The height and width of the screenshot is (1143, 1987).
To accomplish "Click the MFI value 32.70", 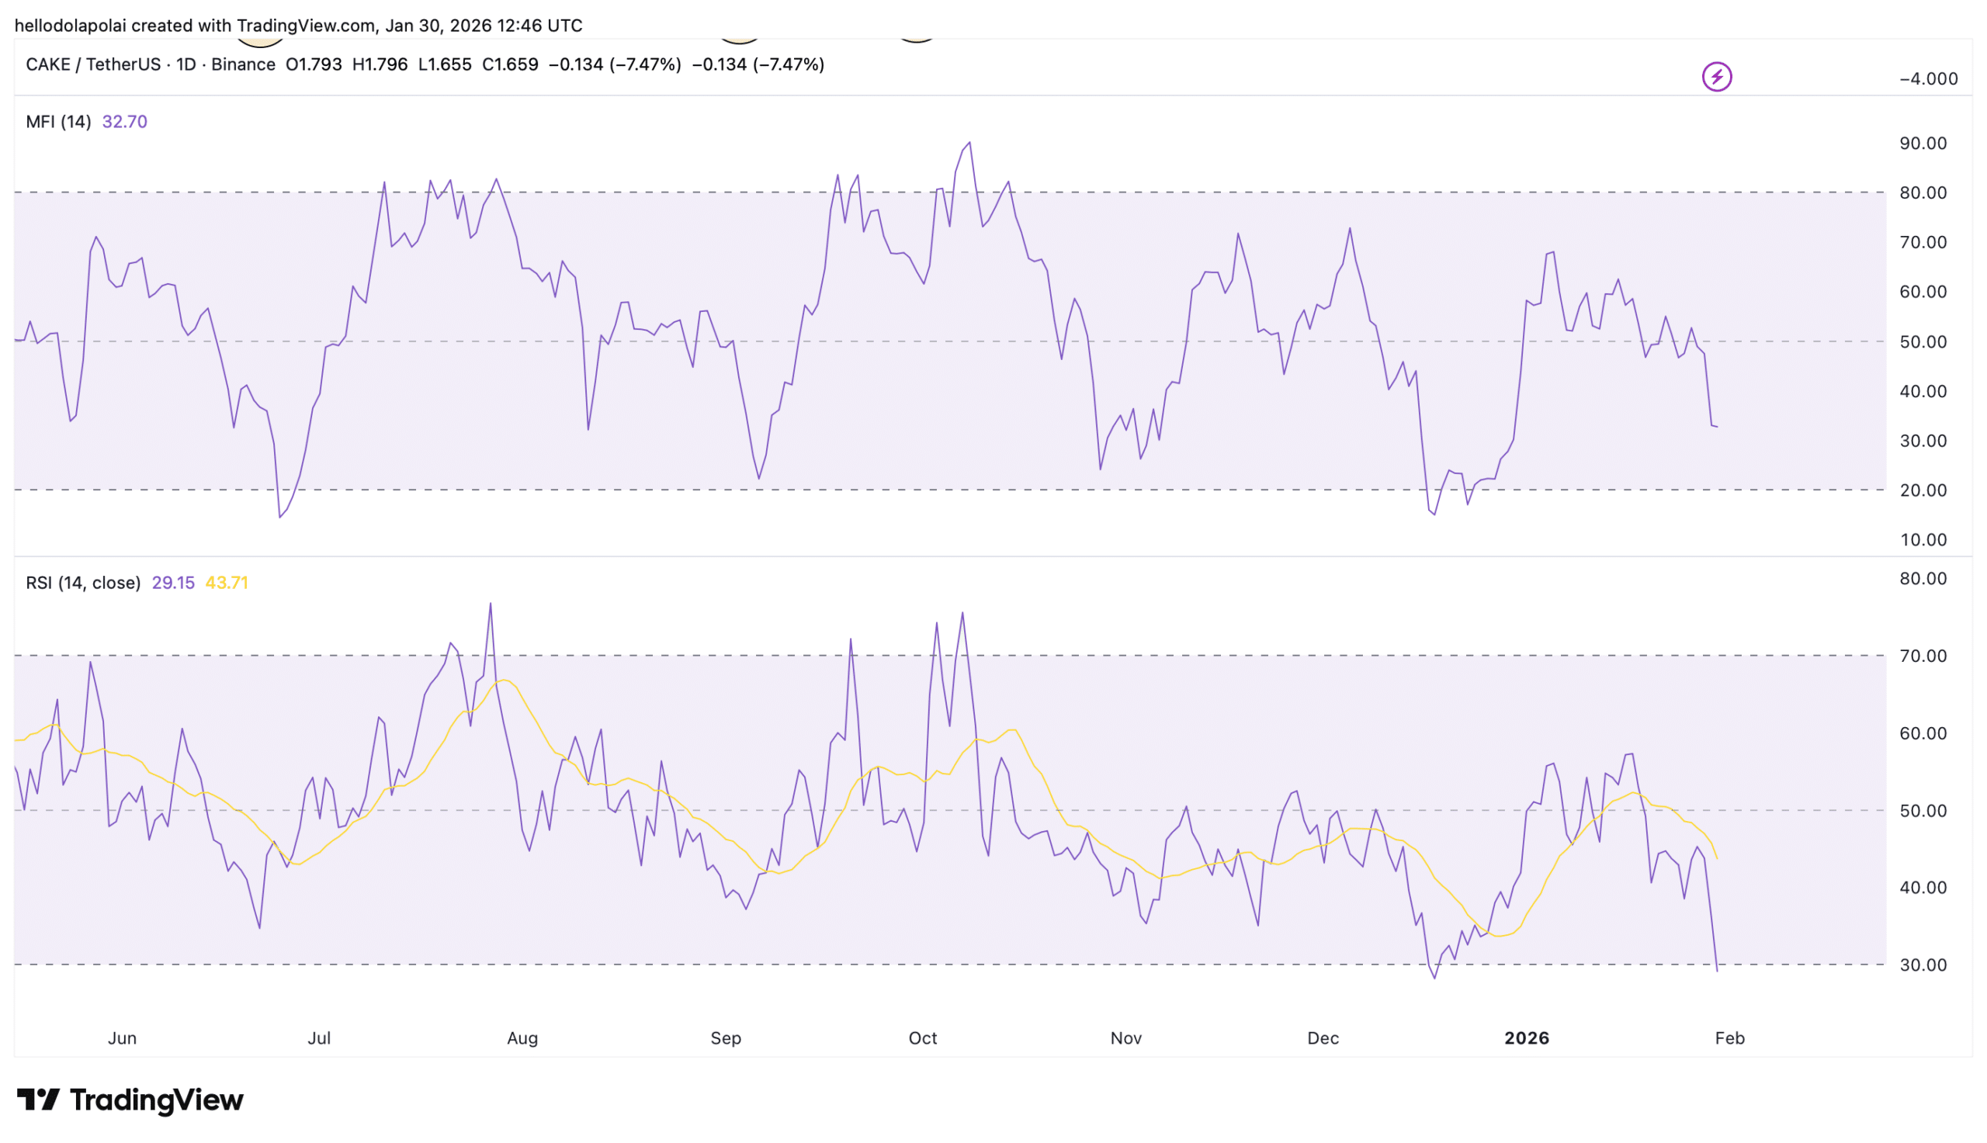I will [x=124, y=122].
